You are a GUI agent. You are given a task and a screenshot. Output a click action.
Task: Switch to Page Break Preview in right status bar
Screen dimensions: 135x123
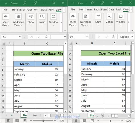click(92, 121)
